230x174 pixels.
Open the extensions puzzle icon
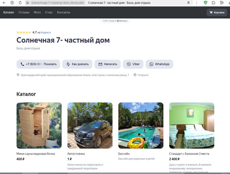213,3
